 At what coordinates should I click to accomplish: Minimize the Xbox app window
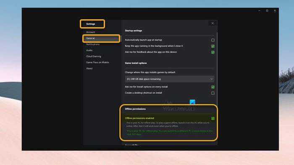[x=260, y=10]
